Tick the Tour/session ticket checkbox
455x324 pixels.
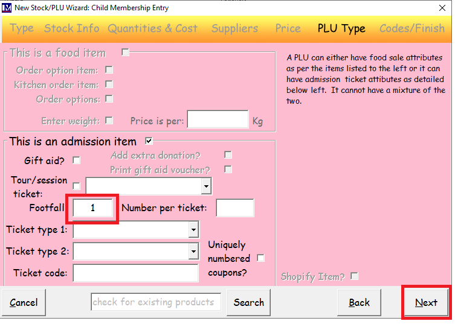point(76,186)
